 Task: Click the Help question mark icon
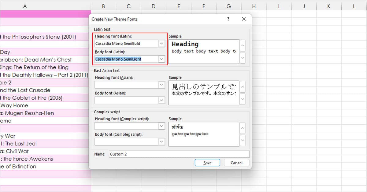pyautogui.click(x=228, y=19)
